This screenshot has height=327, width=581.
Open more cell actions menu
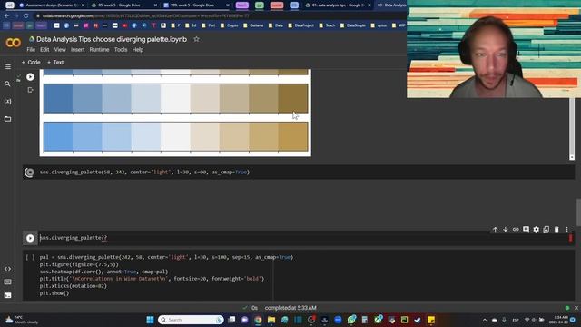[x=566, y=230]
